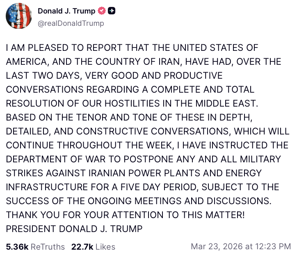Click the black plus badge beside name
The height and width of the screenshot is (255, 297).
click(x=111, y=11)
